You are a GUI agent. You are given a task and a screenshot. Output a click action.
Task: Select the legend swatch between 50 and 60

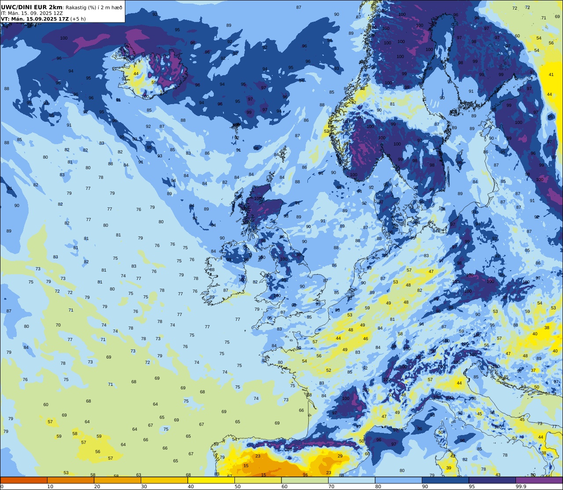pyautogui.click(x=258, y=480)
